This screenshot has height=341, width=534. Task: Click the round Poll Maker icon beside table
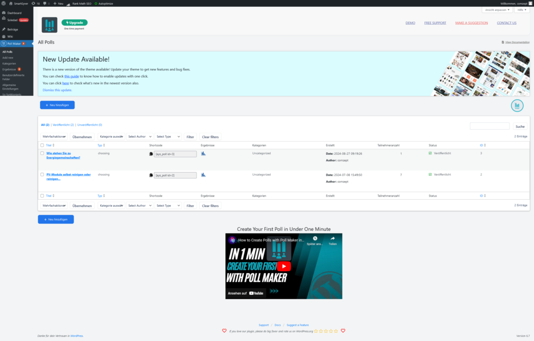tap(517, 105)
